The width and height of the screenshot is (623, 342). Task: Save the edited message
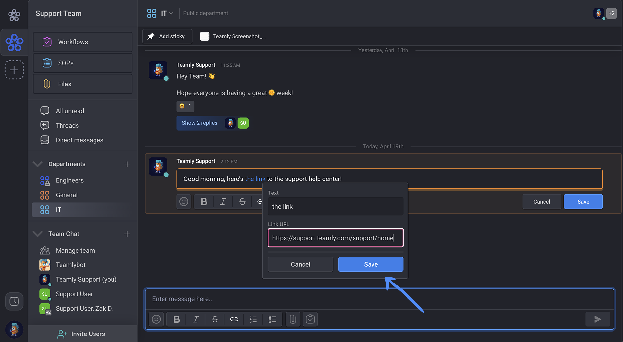click(x=583, y=202)
